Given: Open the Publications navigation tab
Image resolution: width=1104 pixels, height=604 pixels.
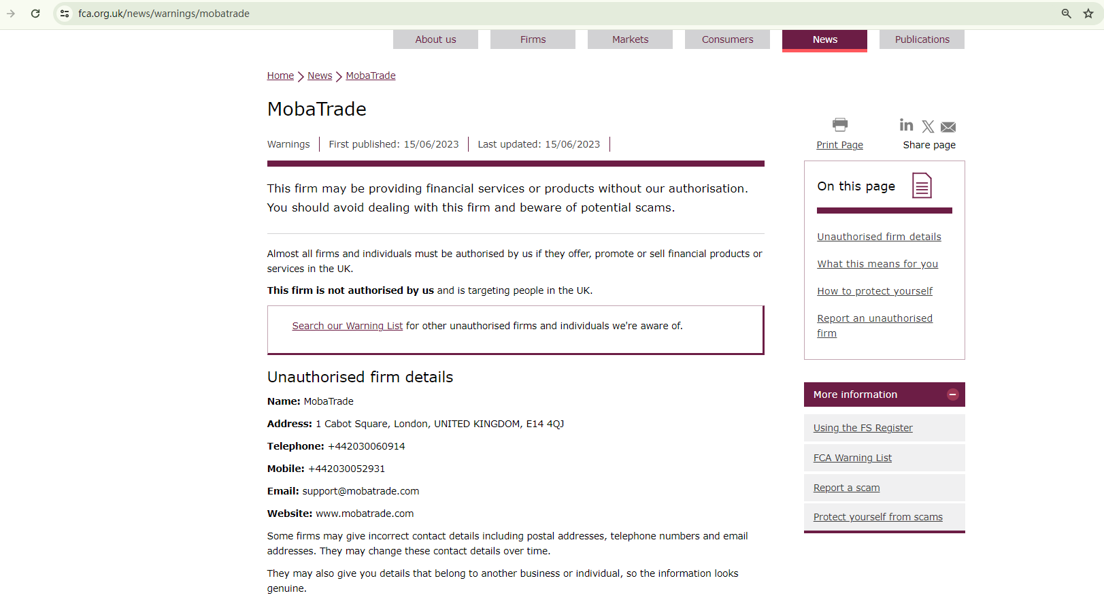Looking at the screenshot, I should pyautogui.click(x=922, y=39).
